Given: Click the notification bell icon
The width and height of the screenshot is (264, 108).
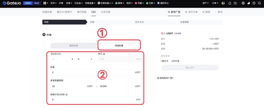Looking at the screenshot, I should coord(230,3).
